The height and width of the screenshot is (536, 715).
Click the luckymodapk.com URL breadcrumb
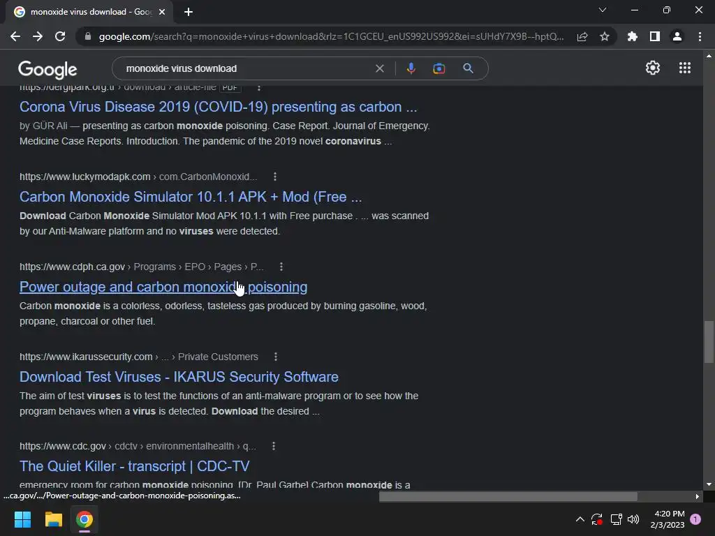[x=138, y=177]
